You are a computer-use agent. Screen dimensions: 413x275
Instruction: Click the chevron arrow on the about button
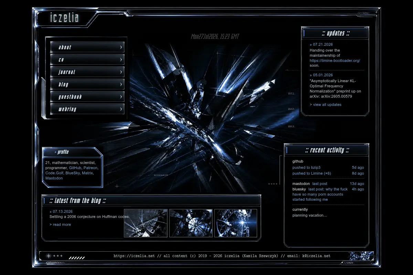coord(121,47)
